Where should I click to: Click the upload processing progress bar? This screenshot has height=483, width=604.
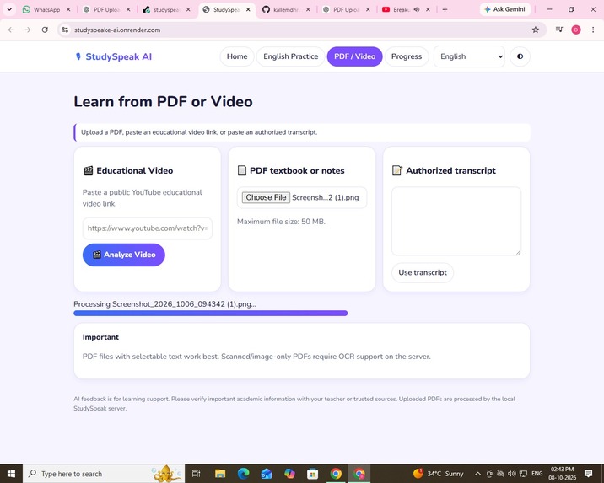210,314
